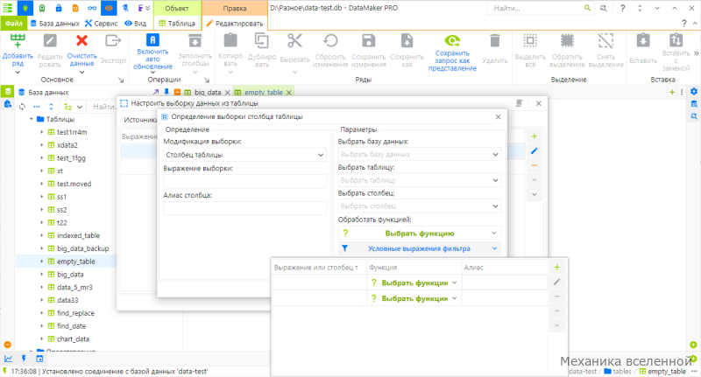Viewport: 701px width, 377px height.
Task: Click gear settings icon on right sidebar
Action: click(x=694, y=92)
